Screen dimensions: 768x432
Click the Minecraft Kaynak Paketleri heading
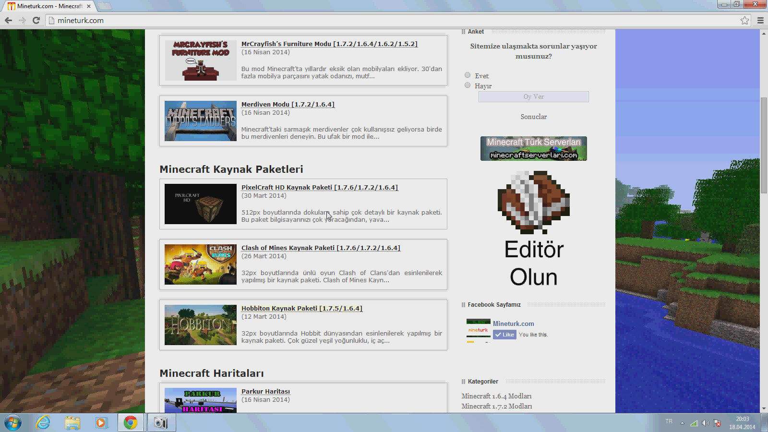point(231,169)
